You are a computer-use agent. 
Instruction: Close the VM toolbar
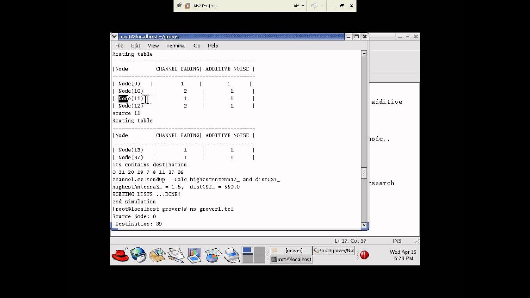pyautogui.click(x=352, y=6)
